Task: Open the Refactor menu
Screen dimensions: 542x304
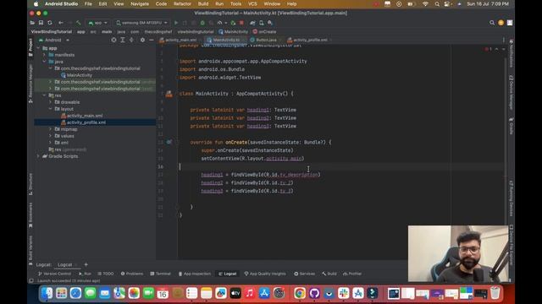Action: 182,3
